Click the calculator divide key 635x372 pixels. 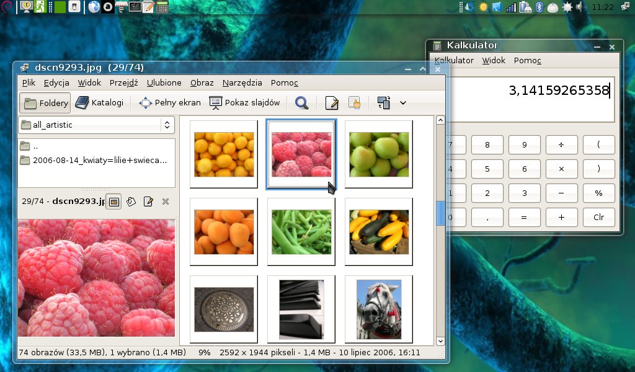tap(561, 145)
